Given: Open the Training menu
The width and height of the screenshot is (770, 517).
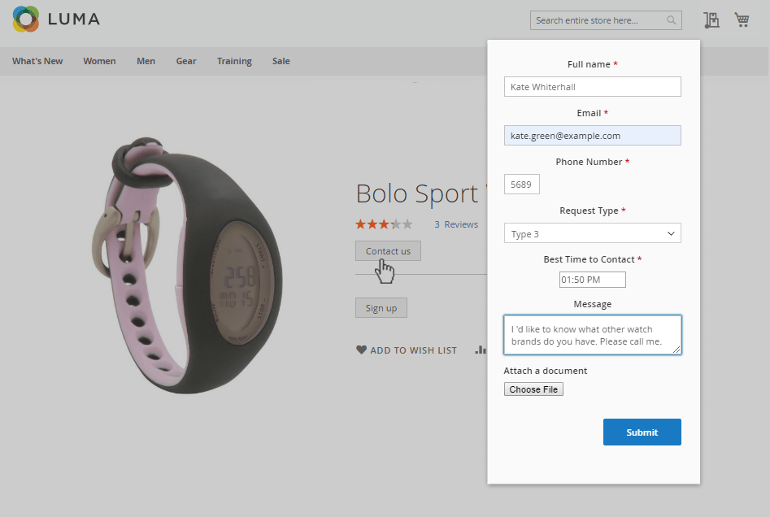Looking at the screenshot, I should click(234, 61).
